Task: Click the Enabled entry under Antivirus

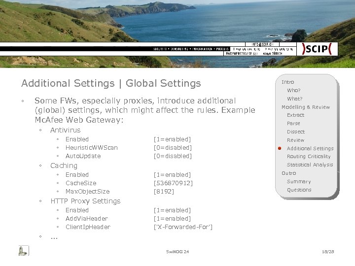Action: tap(77, 139)
